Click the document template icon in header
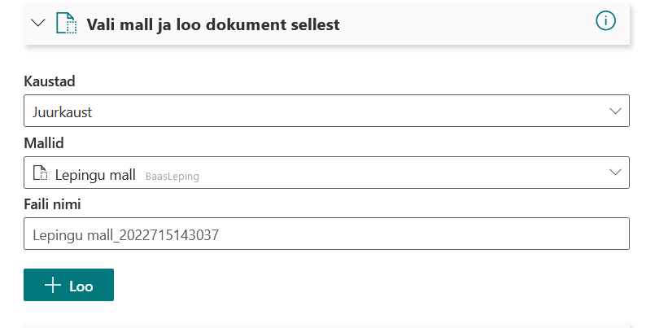This screenshot has width=646, height=328. pyautogui.click(x=65, y=24)
